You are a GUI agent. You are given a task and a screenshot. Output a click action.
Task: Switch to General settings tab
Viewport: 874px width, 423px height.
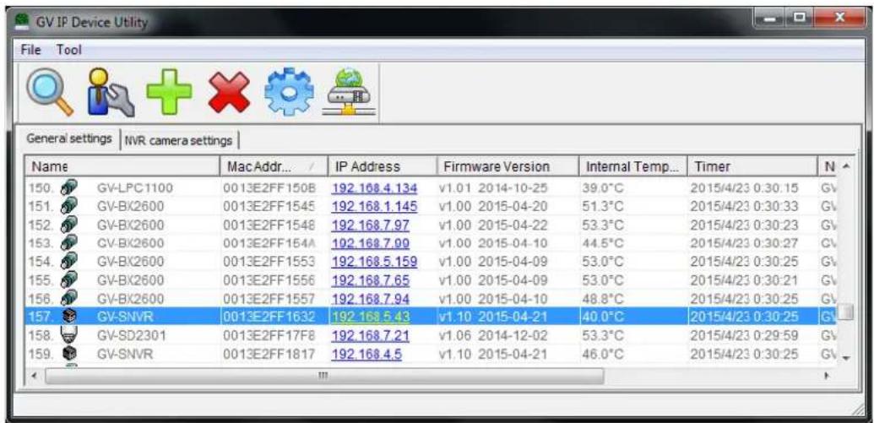pyautogui.click(x=69, y=138)
